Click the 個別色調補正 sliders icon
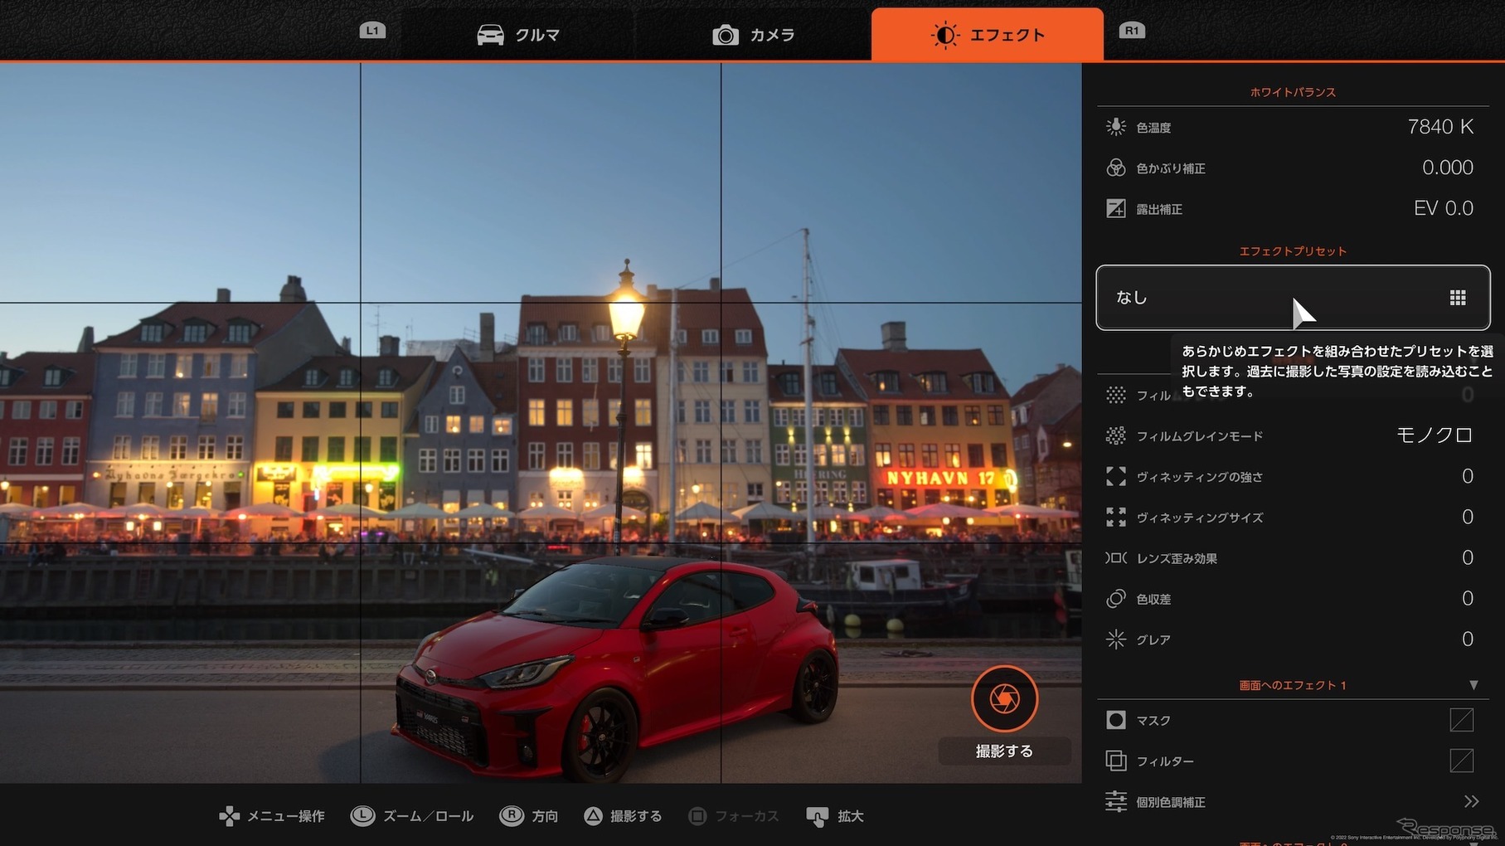This screenshot has height=846, width=1505. click(x=1116, y=801)
